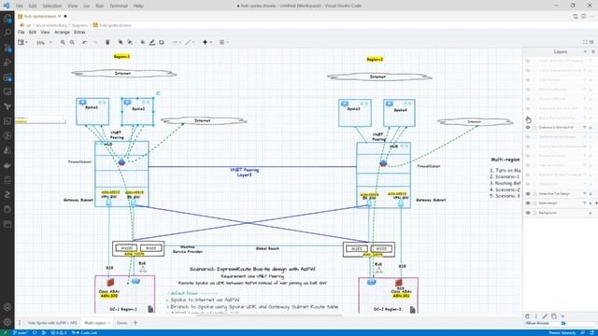Click the Code Link status bar item
This screenshot has height=336, width=598.
[85, 332]
